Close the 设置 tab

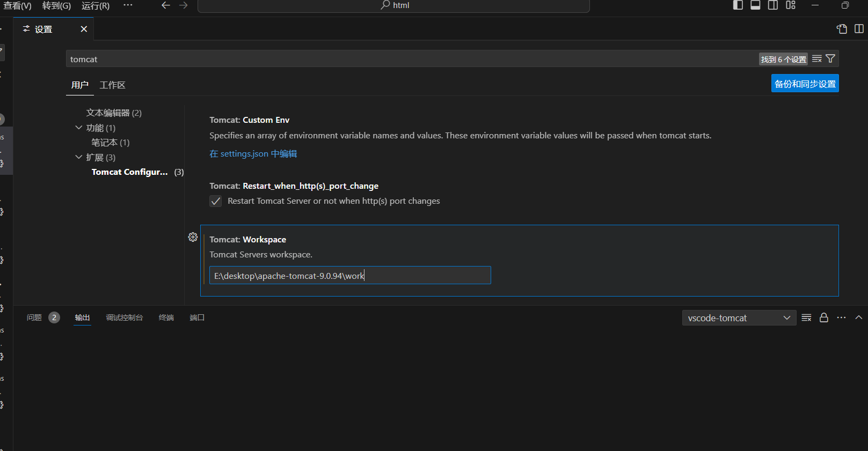[84, 29]
